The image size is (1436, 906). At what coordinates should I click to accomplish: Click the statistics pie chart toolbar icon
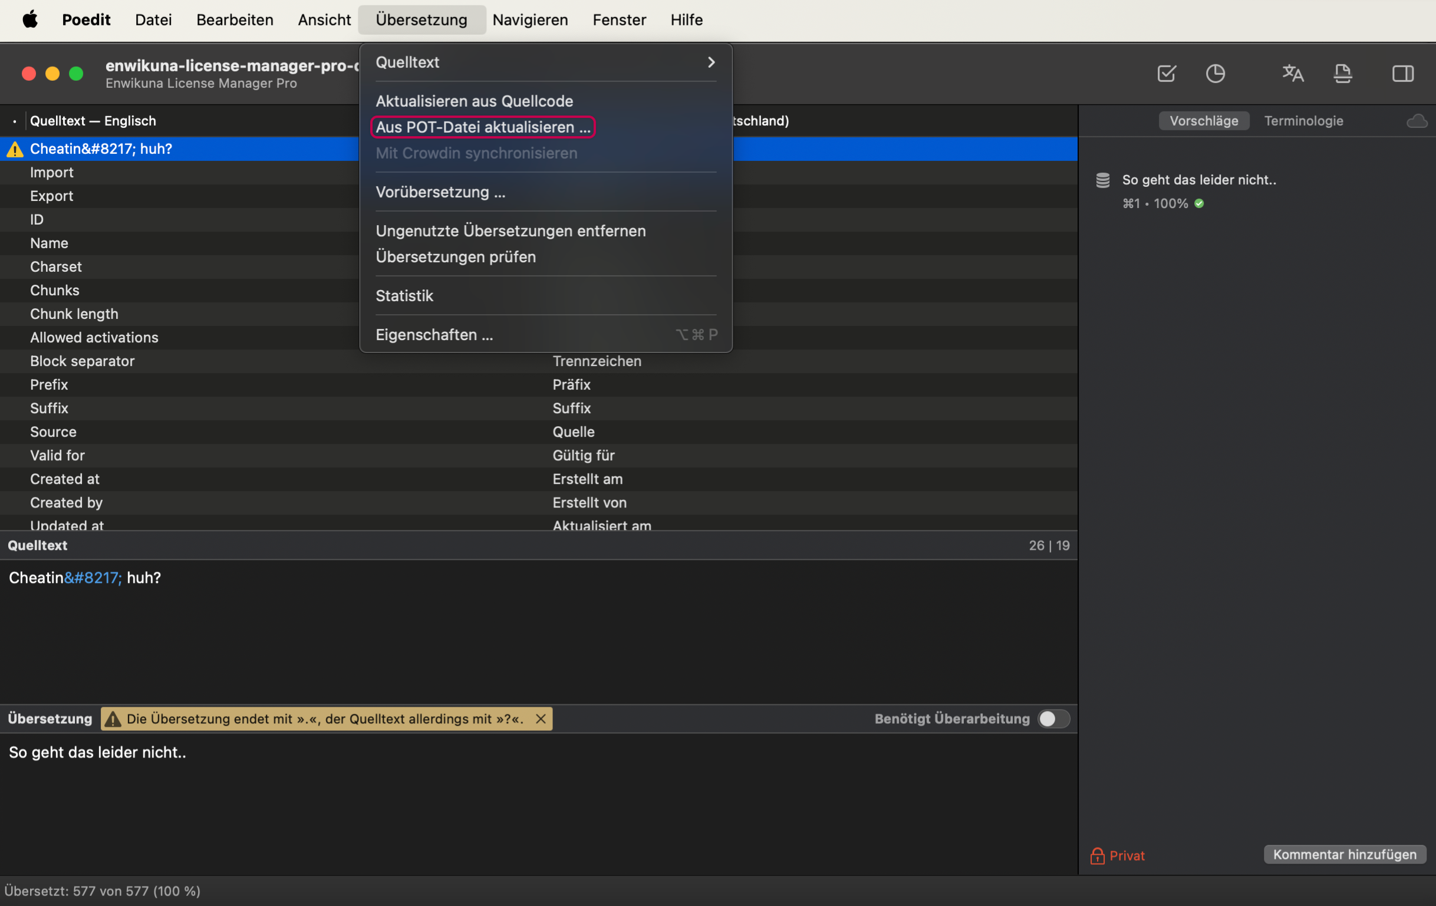[1216, 73]
